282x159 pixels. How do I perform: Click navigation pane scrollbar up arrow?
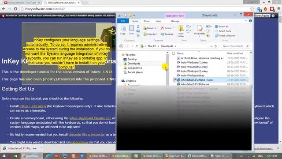[x=167, y=53]
